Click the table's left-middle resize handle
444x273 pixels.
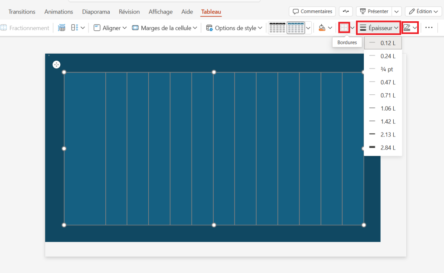click(x=64, y=149)
